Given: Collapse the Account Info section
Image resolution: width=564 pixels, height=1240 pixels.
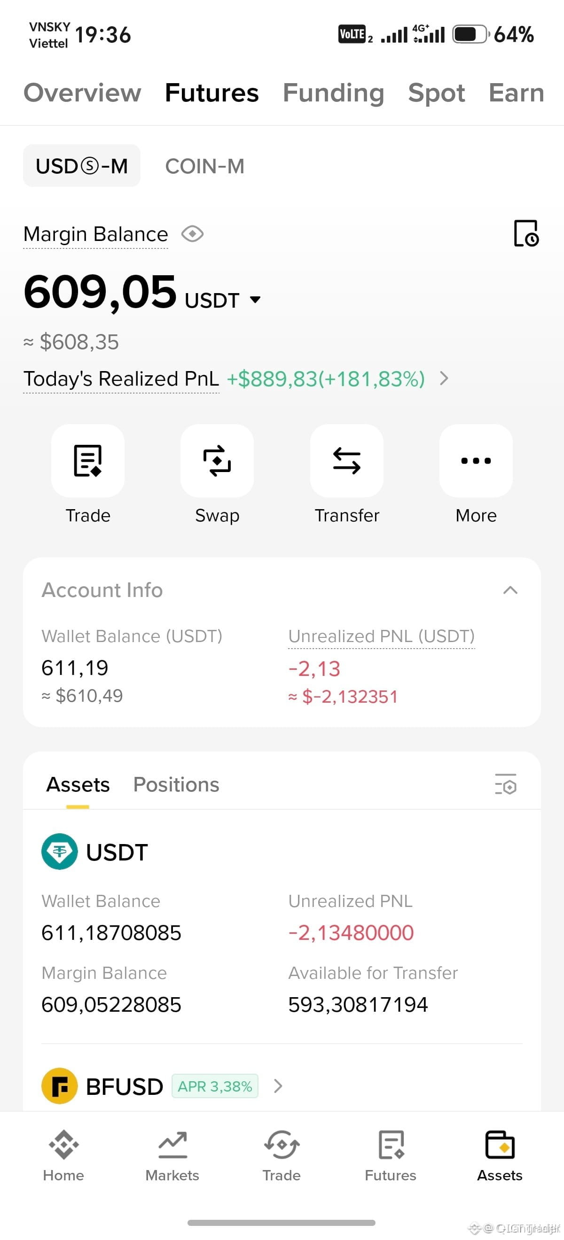Looking at the screenshot, I should coord(510,590).
